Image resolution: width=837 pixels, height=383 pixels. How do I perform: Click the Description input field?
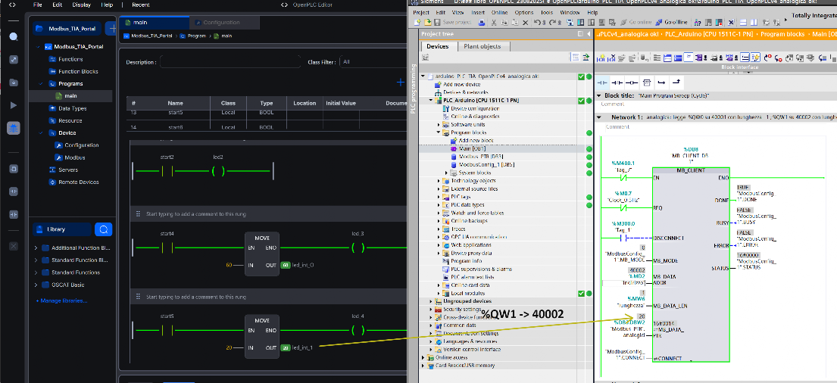click(x=230, y=62)
